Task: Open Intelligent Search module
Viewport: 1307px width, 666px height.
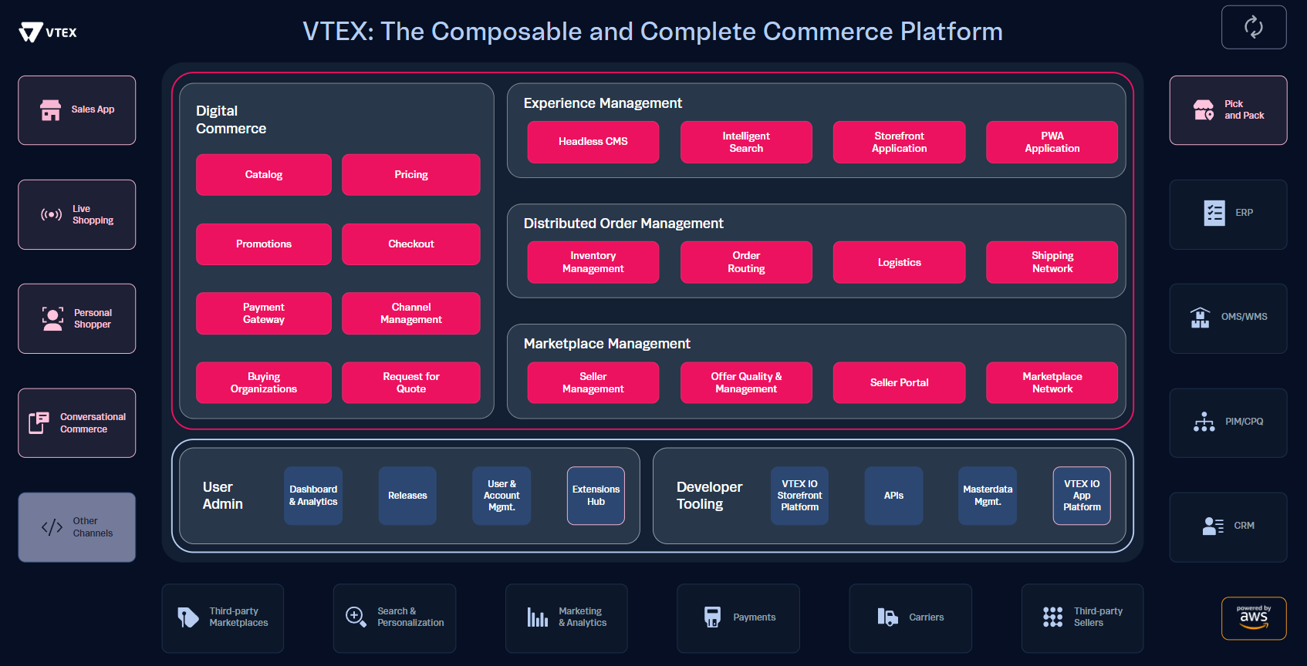Action: [x=746, y=142]
